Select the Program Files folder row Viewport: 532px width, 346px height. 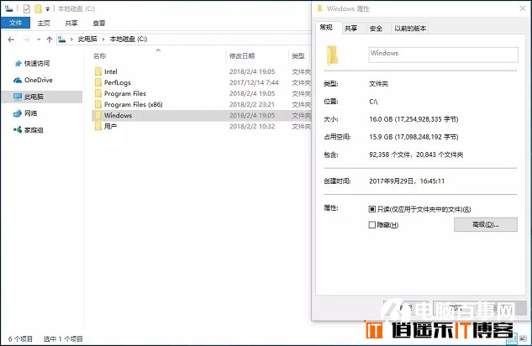pyautogui.click(x=202, y=93)
